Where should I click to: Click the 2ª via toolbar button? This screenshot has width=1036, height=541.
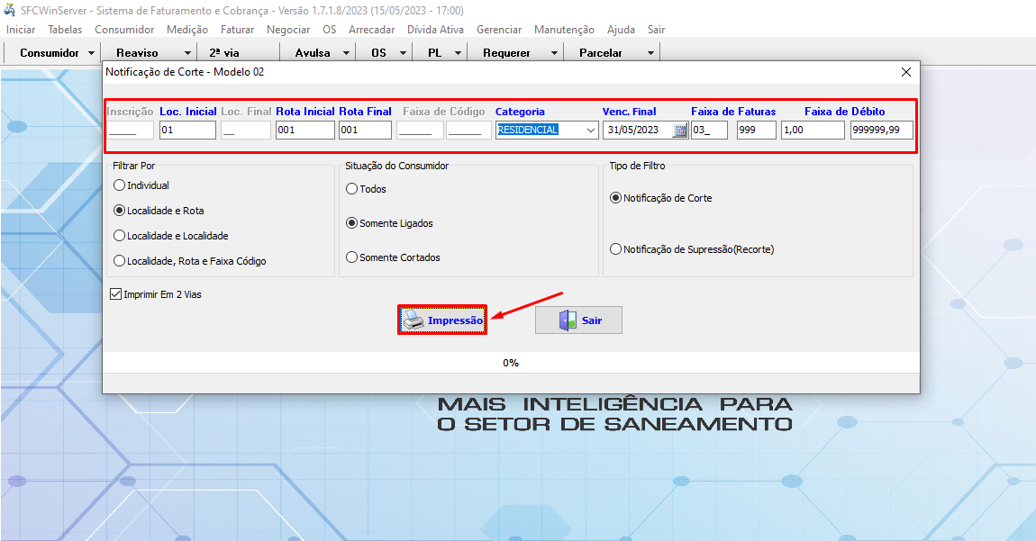coord(224,53)
